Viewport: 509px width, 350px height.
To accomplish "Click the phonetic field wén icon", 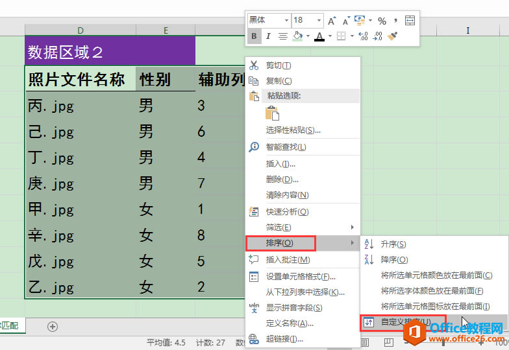I will pos(254,307).
